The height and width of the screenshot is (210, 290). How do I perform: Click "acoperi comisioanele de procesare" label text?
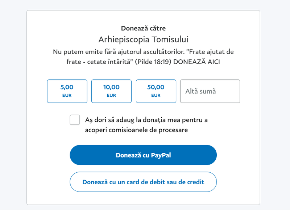136,130
